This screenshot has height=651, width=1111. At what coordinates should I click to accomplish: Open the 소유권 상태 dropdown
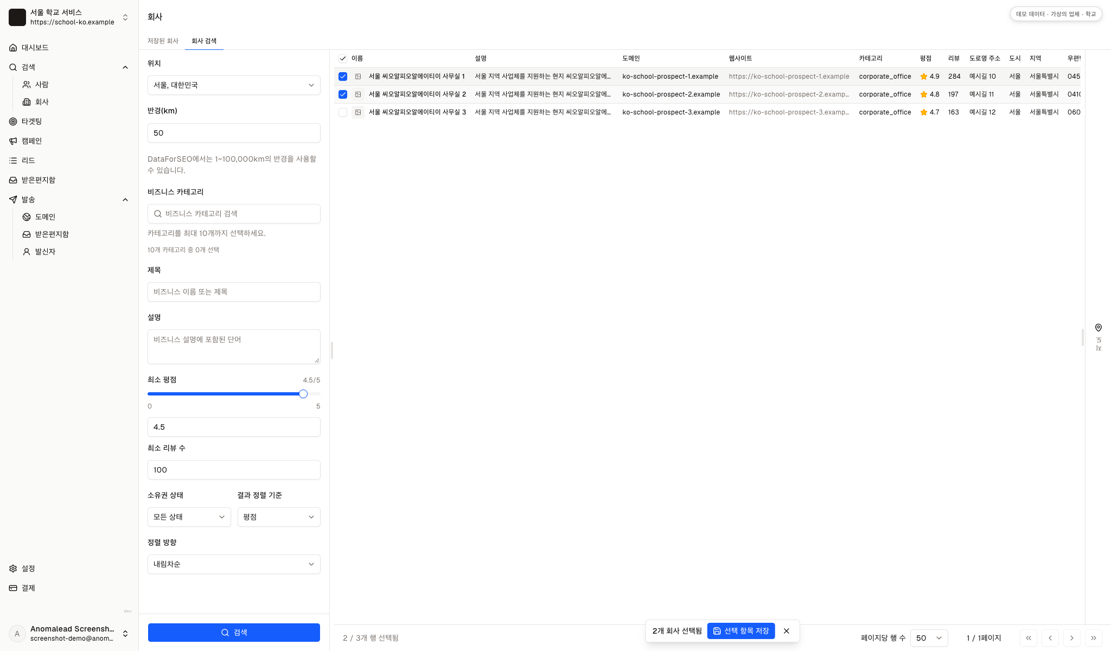[x=189, y=517]
